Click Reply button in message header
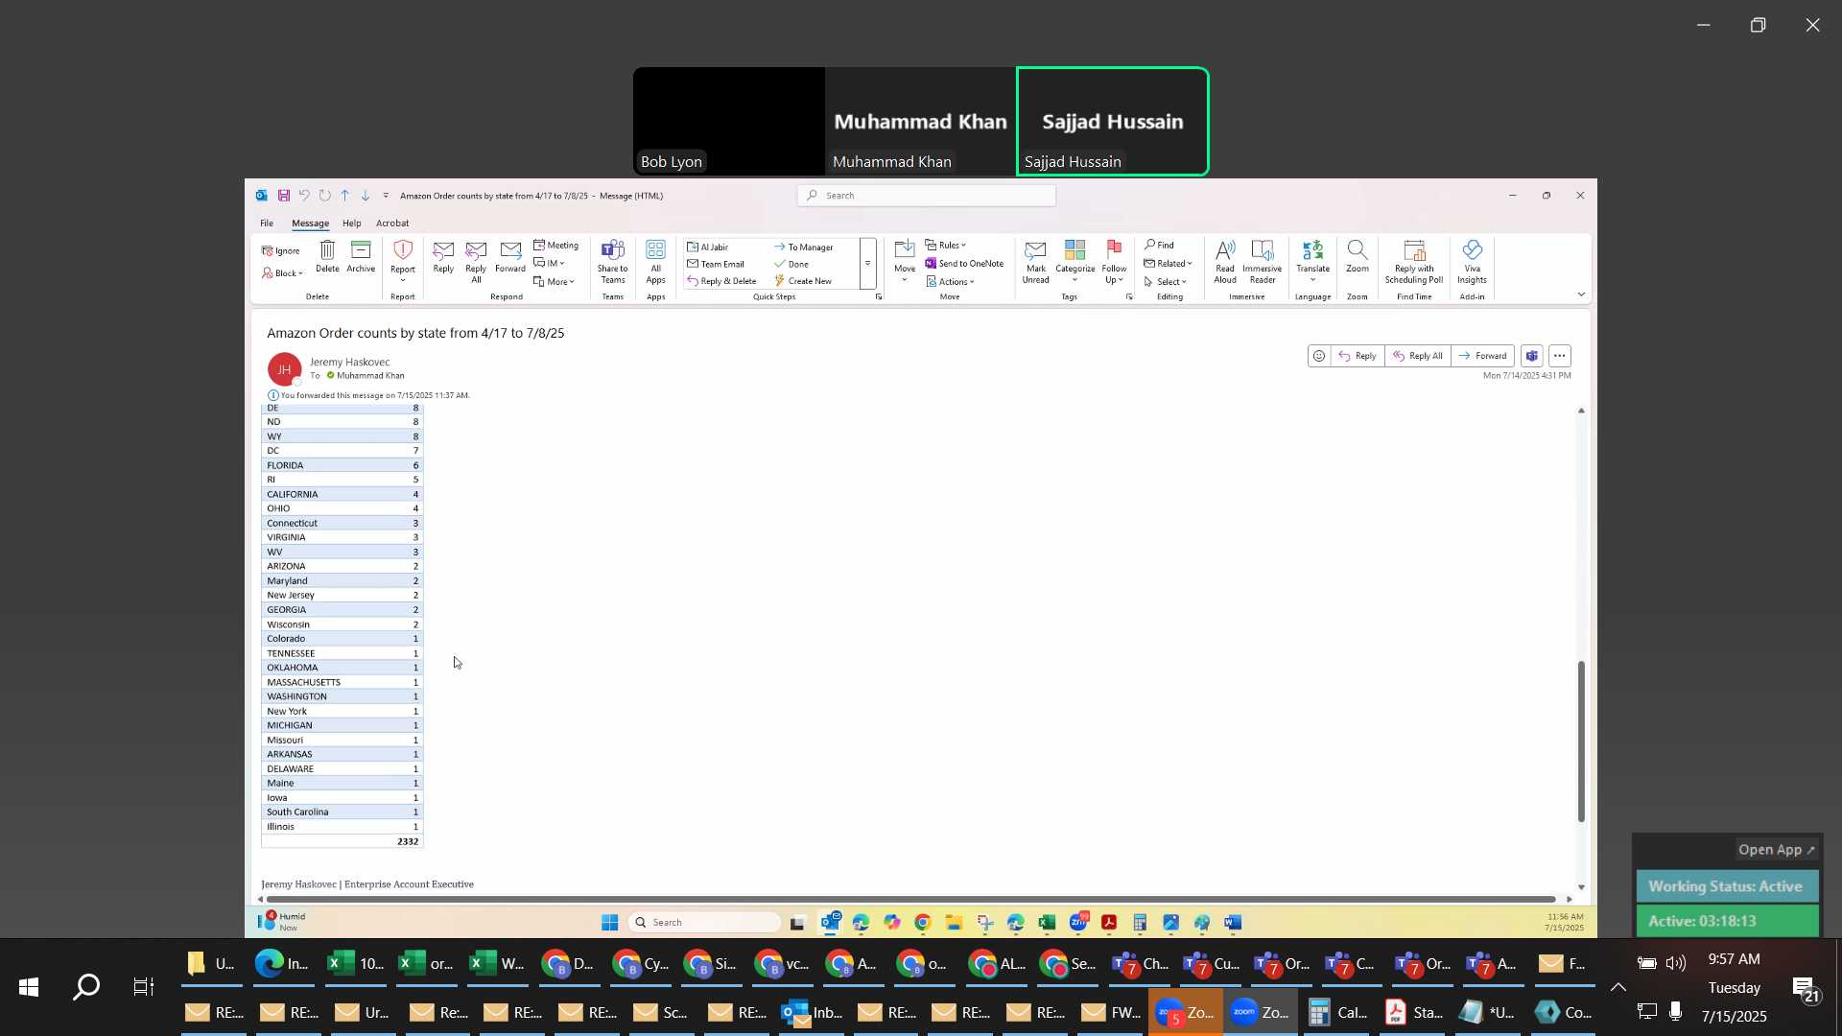 (1358, 356)
